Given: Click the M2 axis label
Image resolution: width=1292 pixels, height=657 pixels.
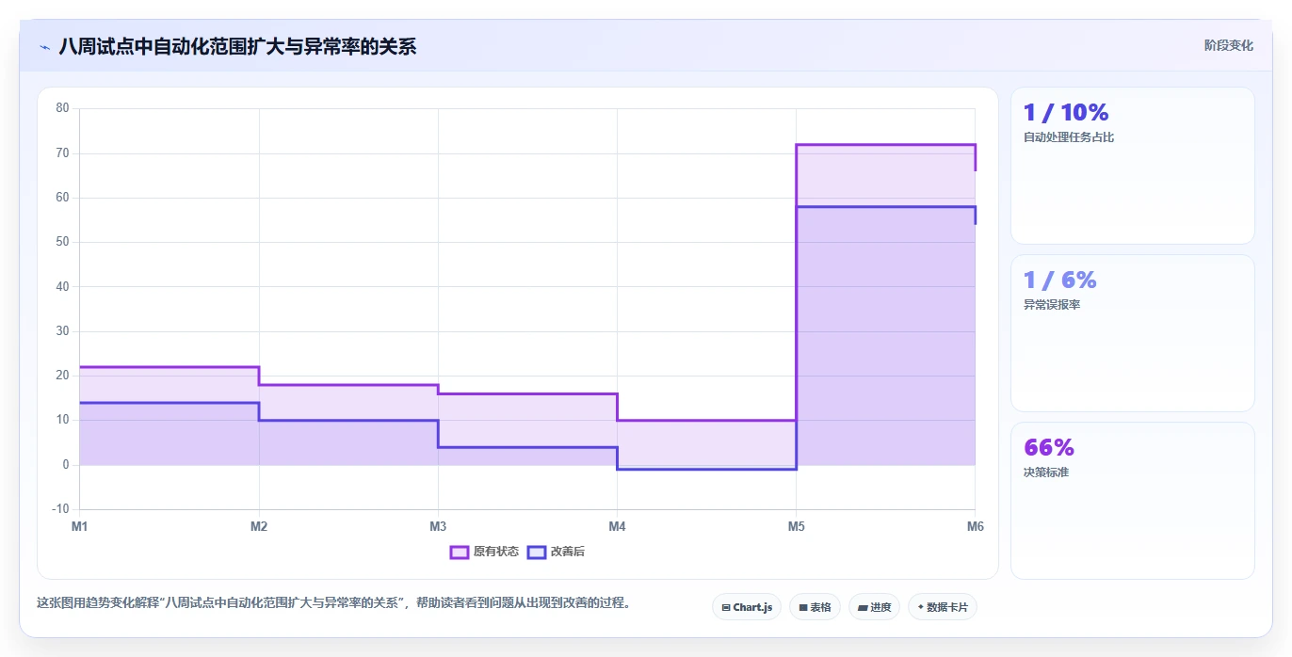Looking at the screenshot, I should 259,526.
